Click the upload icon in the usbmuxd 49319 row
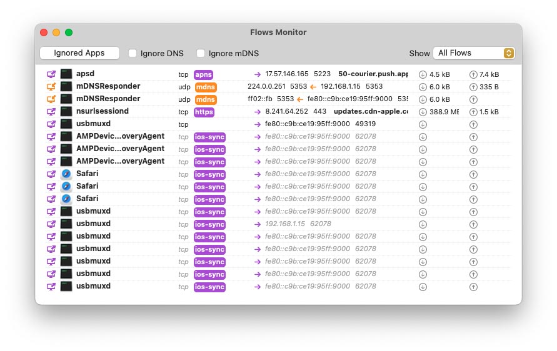Screen dimensions: 557x351 point(473,124)
